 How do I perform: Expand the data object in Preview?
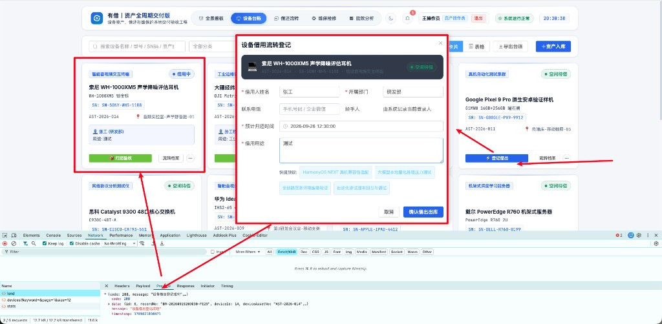tap(109, 303)
